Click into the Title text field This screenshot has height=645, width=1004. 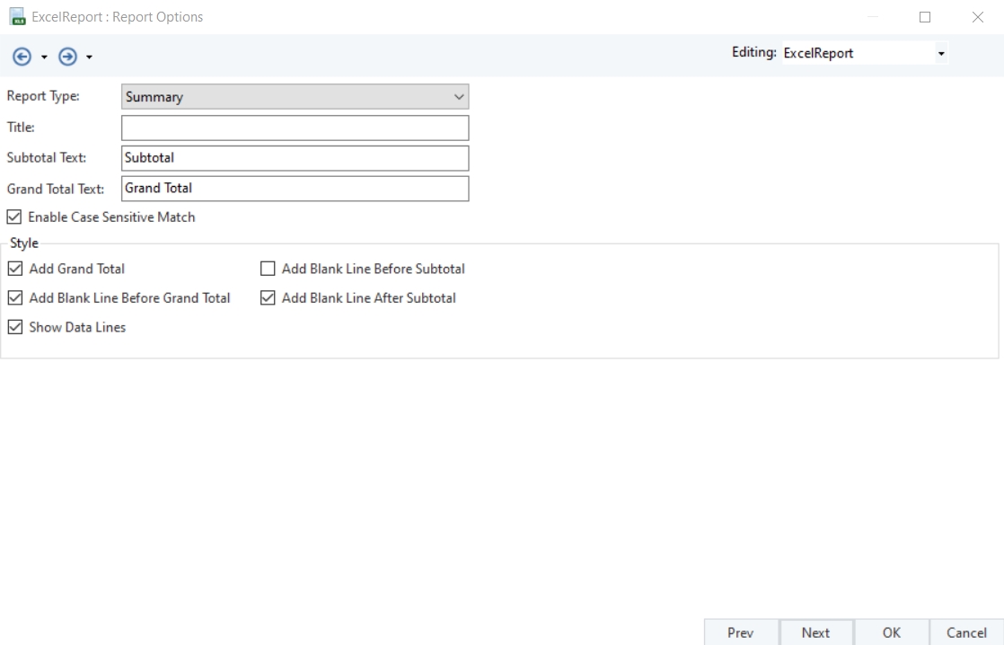[x=295, y=128]
